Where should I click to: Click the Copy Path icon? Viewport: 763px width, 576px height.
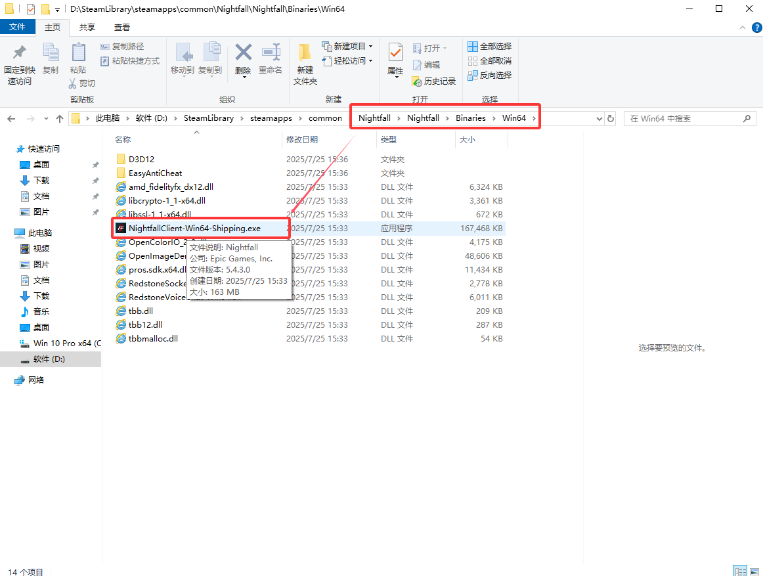coord(104,47)
